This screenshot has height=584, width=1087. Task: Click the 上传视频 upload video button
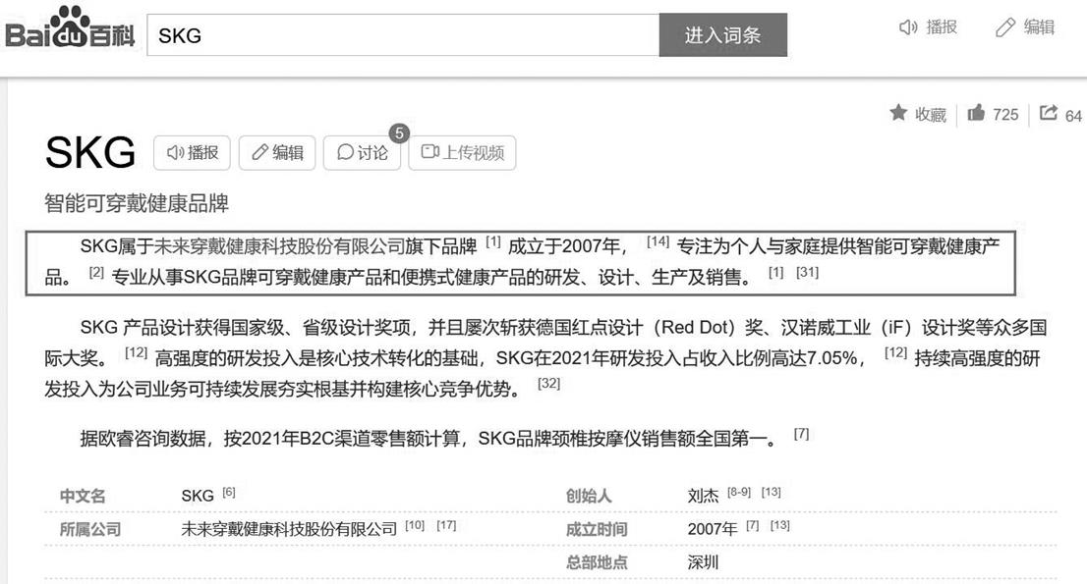(x=462, y=152)
